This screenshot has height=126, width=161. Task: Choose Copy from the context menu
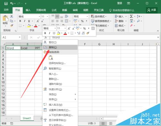point(60,47)
